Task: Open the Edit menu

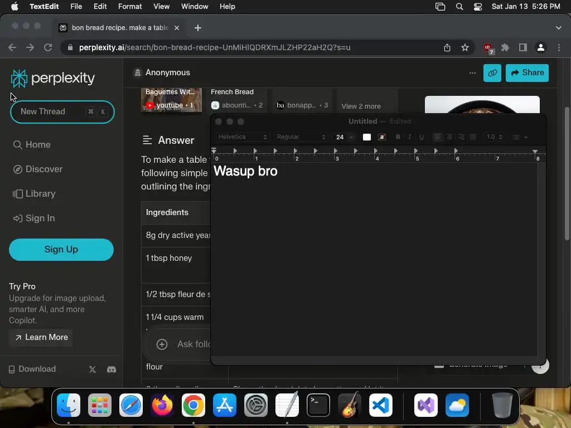Action: tap(100, 7)
